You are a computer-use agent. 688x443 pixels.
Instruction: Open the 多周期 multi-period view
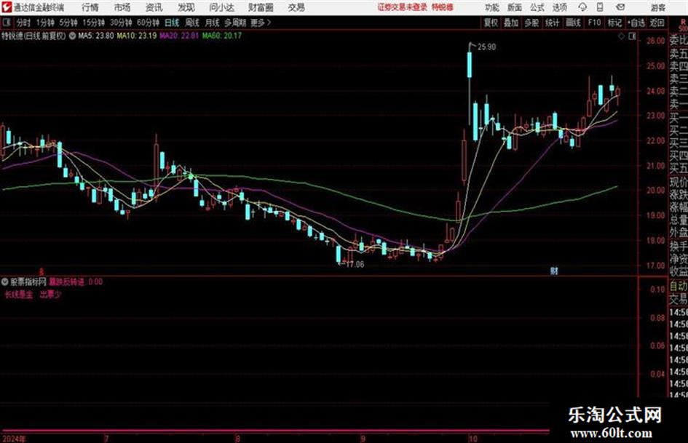pyautogui.click(x=235, y=23)
